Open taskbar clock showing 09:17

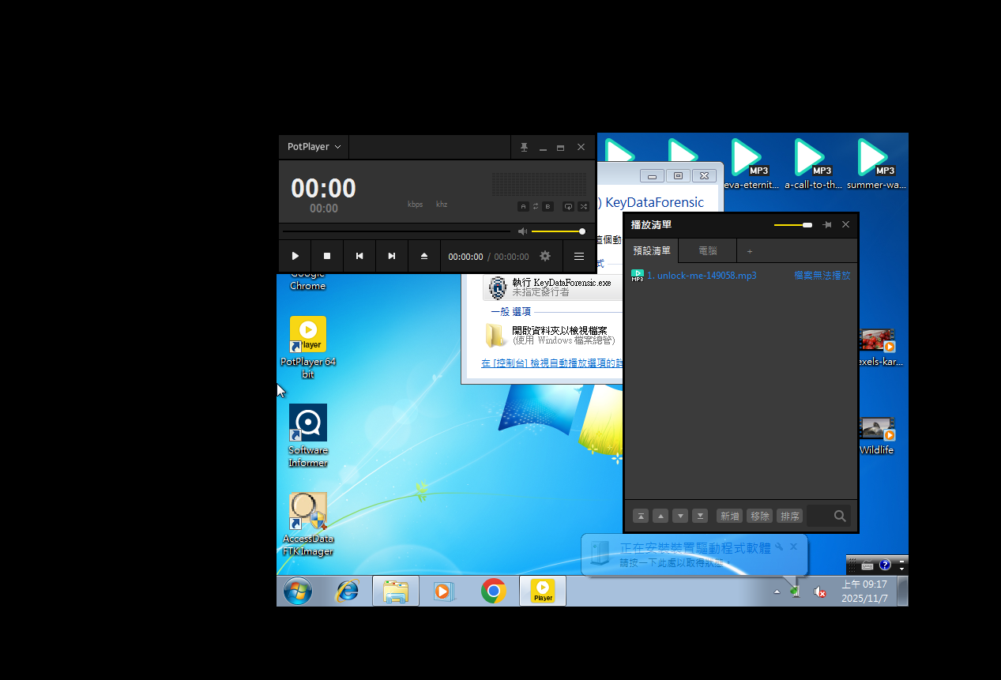pyautogui.click(x=864, y=592)
